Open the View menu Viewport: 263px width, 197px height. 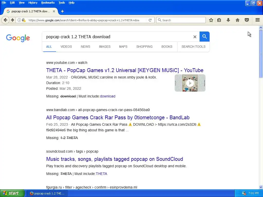[x=22, y=3]
